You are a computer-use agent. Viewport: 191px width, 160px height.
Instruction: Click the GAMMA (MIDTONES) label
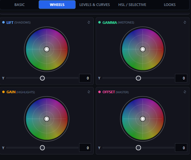(118, 22)
